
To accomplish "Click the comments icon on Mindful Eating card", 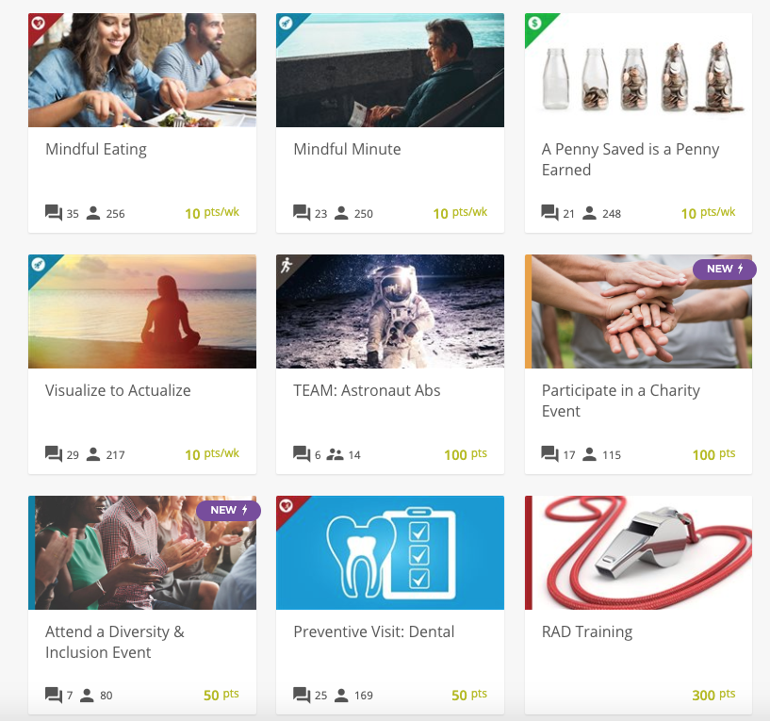I will pos(54,213).
